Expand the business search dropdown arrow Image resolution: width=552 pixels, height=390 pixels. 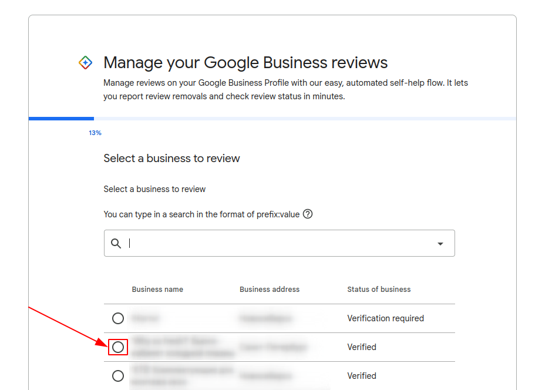[x=440, y=244]
